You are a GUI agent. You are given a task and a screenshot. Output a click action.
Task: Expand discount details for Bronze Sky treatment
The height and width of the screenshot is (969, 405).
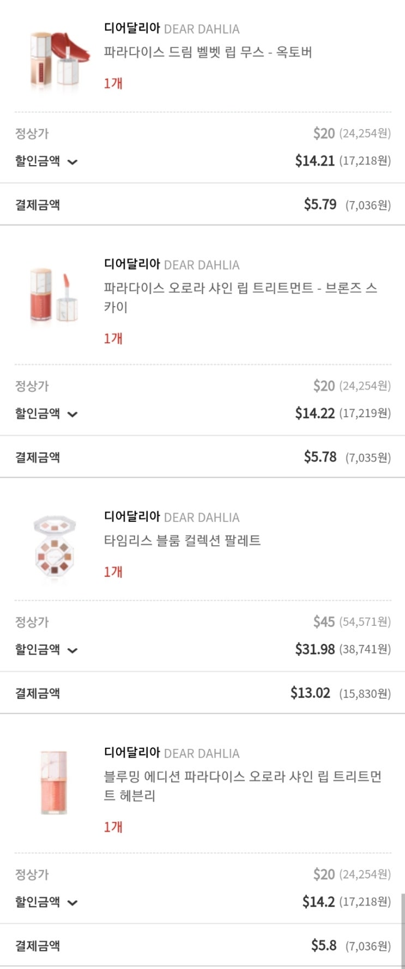(x=72, y=414)
